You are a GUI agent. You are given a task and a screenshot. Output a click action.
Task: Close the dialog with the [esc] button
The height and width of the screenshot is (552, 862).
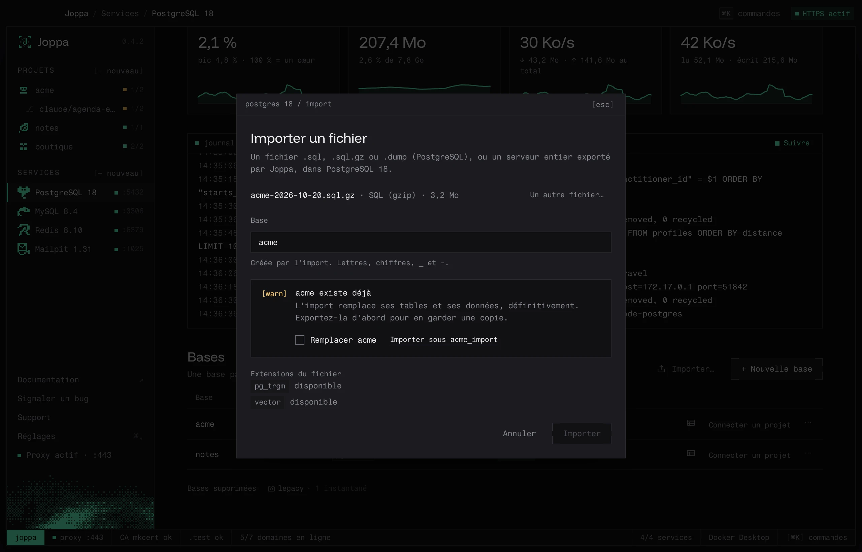point(602,104)
